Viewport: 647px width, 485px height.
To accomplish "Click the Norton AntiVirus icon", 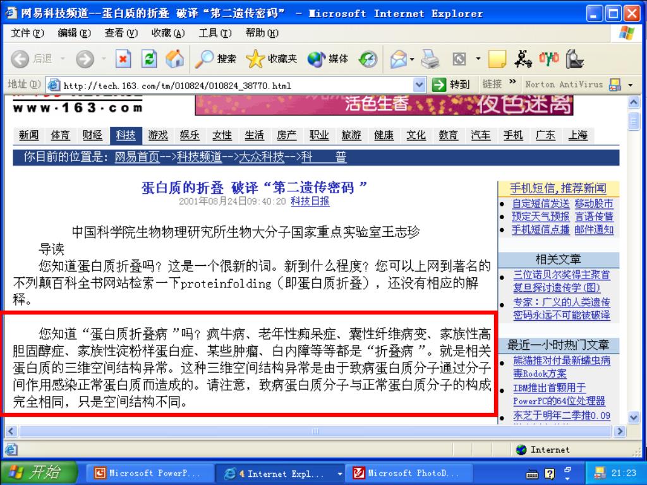I will [615, 85].
